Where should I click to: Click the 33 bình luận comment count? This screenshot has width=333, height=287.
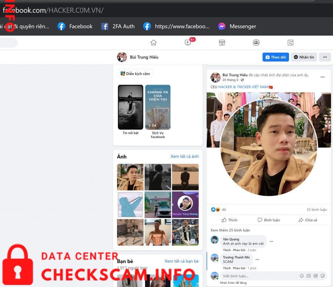click(x=317, y=209)
